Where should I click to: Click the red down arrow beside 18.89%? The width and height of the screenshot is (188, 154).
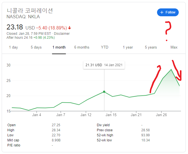70,28
